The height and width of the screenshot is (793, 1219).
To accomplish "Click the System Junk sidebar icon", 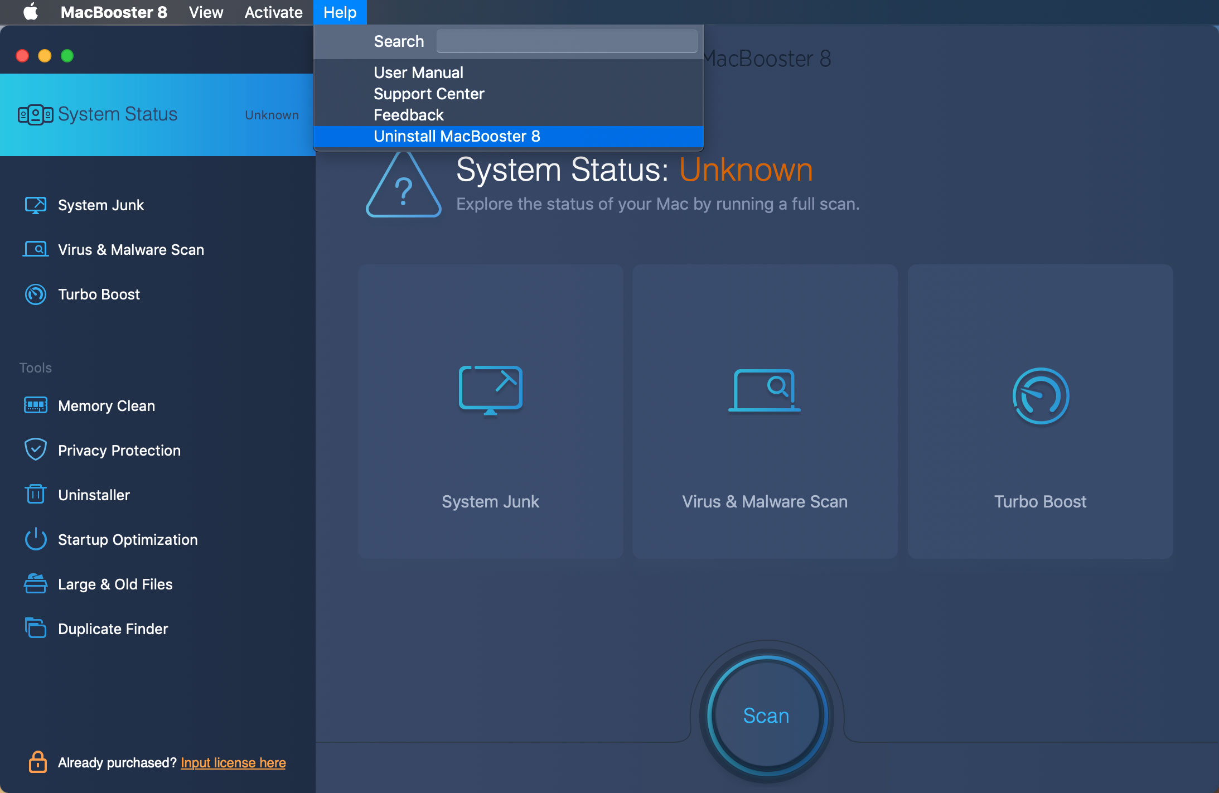I will (x=36, y=205).
